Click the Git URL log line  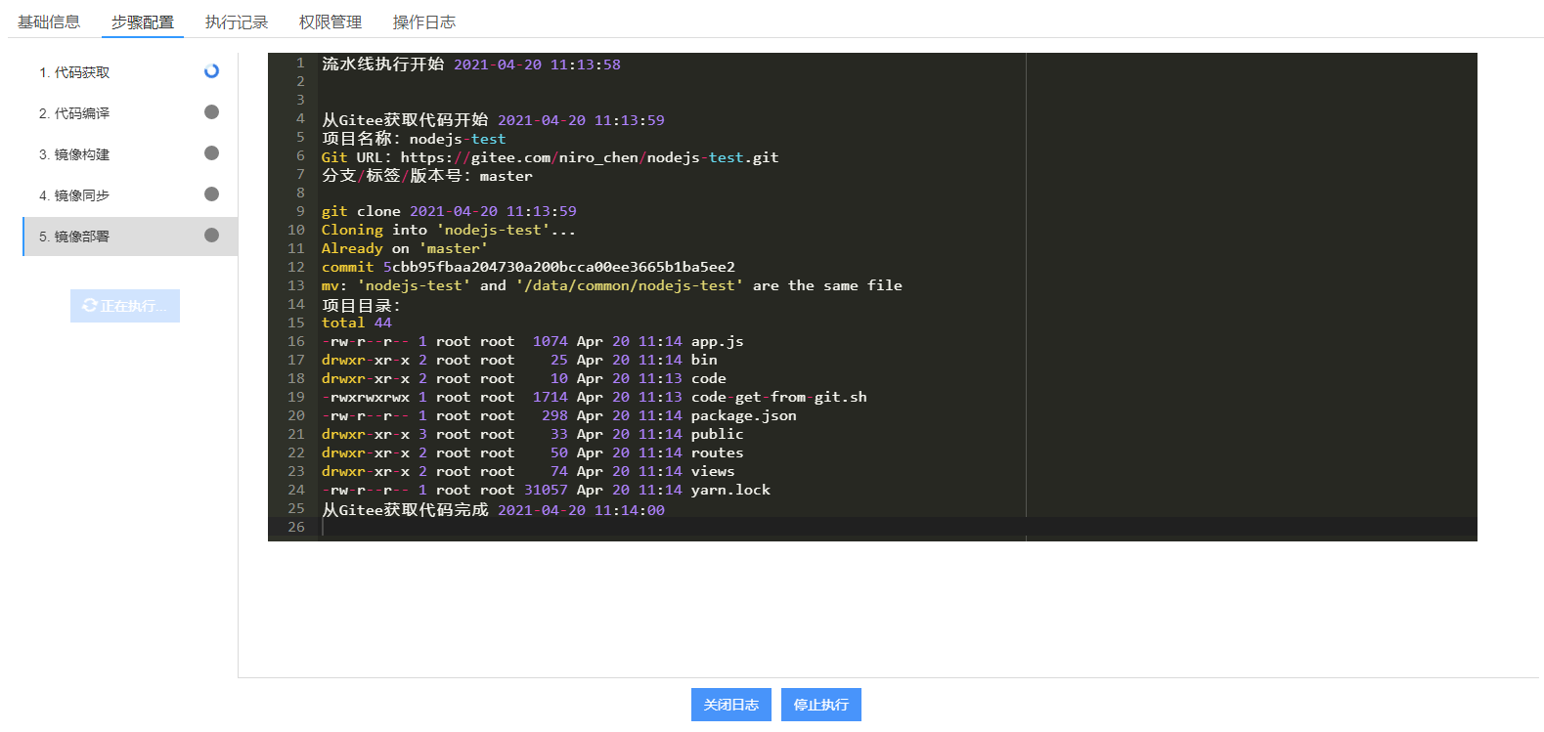(551, 157)
